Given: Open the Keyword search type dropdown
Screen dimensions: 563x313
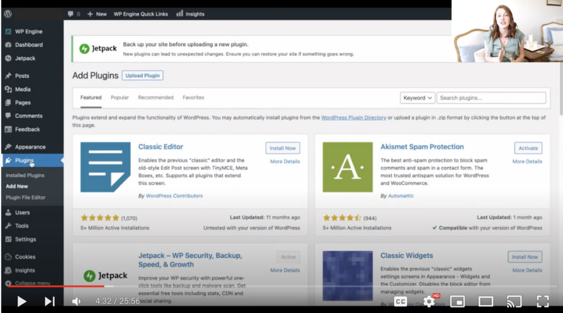Looking at the screenshot, I should (417, 98).
